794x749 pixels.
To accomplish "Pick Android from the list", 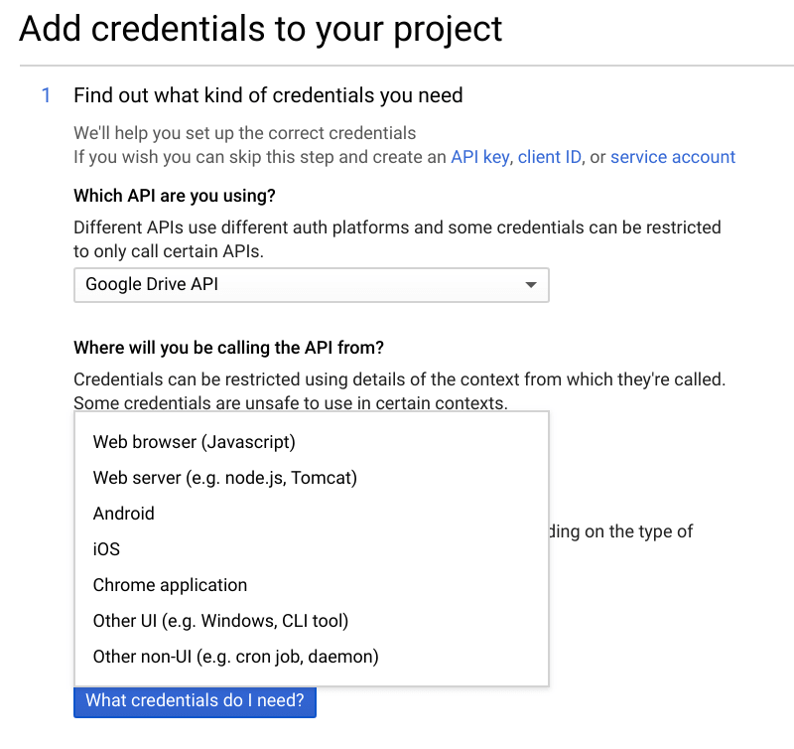I will click(312, 514).
